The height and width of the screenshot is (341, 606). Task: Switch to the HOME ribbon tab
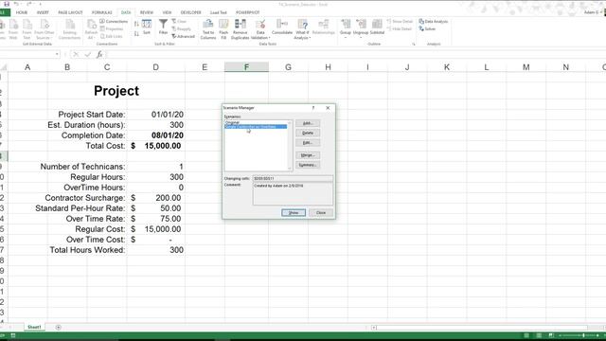click(22, 12)
